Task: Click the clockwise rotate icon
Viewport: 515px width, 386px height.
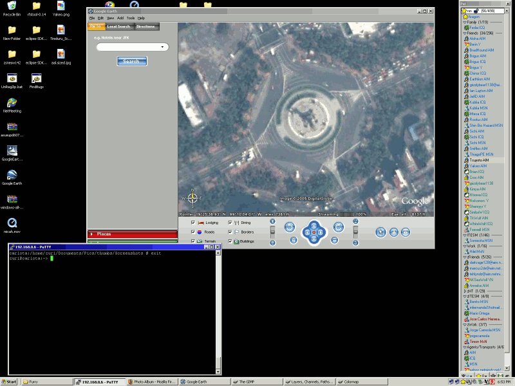Action: coord(338,226)
